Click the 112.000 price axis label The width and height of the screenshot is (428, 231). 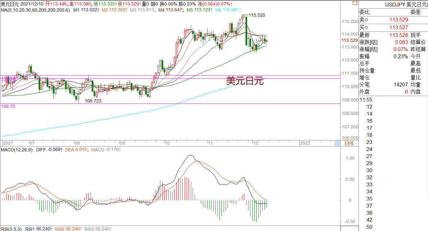coord(351,60)
